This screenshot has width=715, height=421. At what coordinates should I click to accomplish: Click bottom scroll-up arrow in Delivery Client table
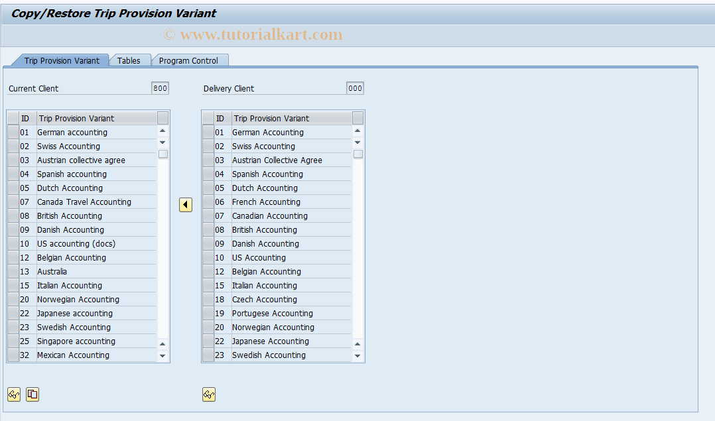point(358,344)
